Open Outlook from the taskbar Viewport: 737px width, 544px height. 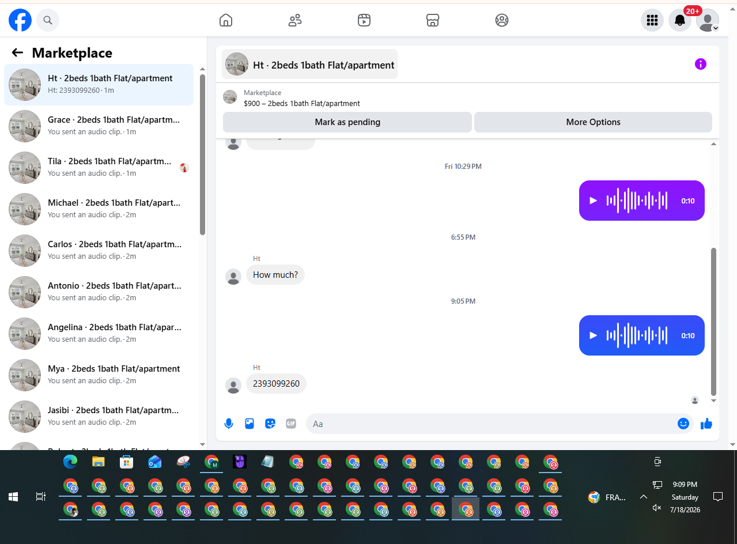[155, 462]
